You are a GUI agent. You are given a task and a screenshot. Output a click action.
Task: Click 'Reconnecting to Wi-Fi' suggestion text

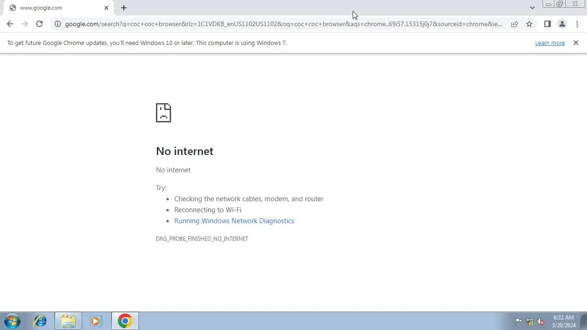point(208,210)
